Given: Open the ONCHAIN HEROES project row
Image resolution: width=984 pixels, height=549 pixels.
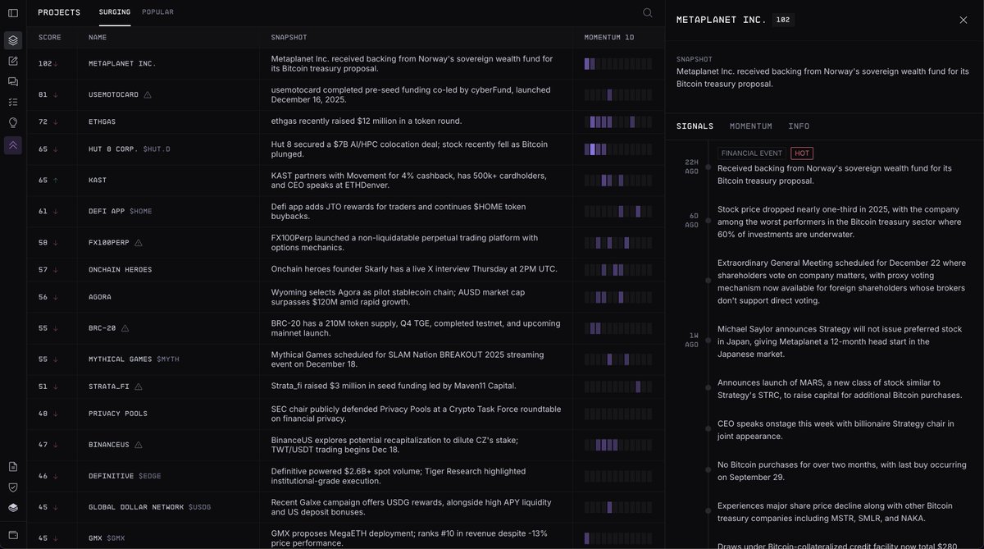Looking at the screenshot, I should [x=345, y=269].
